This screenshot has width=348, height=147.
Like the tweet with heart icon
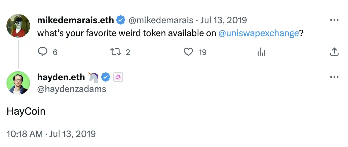188,52
